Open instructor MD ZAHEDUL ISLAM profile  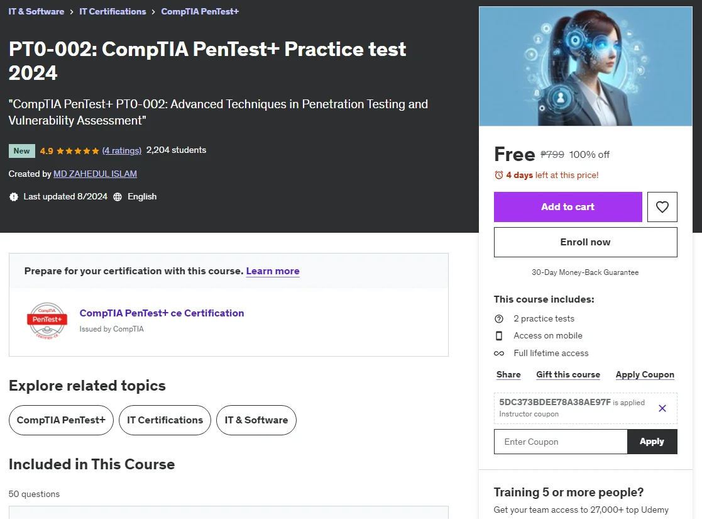95,174
